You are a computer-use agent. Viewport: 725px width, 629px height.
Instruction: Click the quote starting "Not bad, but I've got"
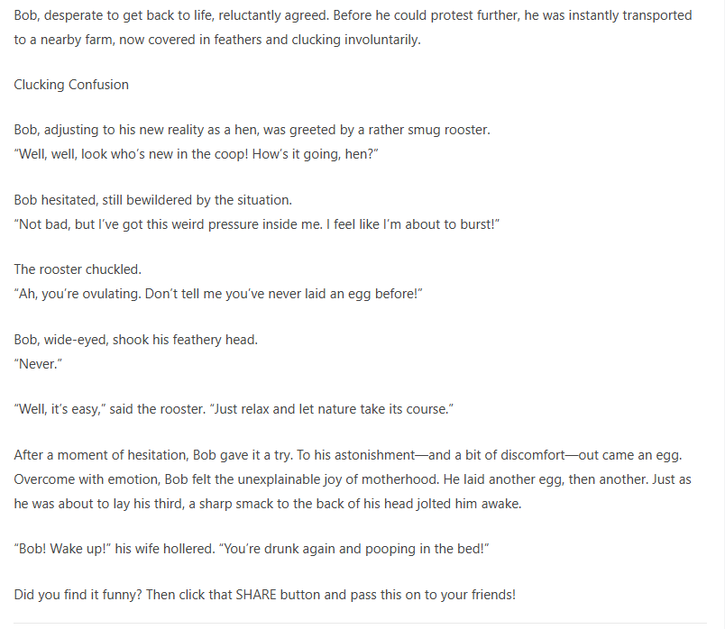coord(257,224)
